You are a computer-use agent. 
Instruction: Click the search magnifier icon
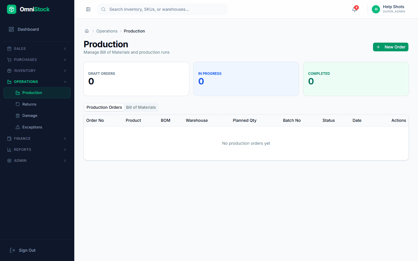point(103,9)
